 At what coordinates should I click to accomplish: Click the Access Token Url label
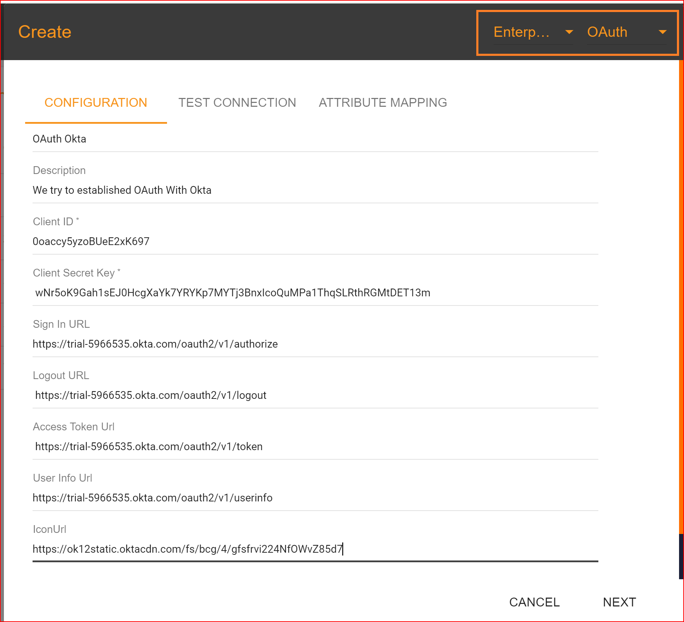pos(74,427)
